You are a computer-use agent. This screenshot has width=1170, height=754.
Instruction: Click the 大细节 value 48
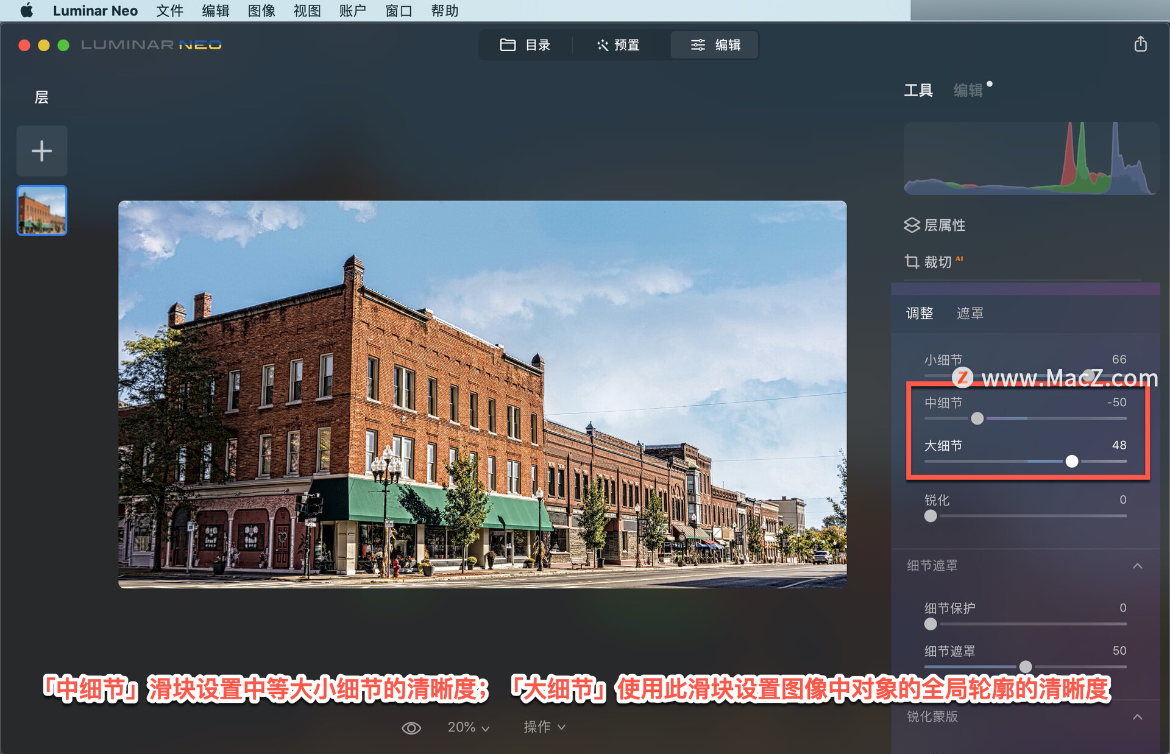point(1119,445)
